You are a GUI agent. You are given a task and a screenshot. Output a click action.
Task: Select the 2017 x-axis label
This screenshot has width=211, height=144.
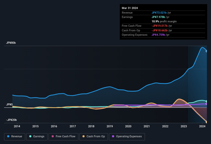[73, 126]
